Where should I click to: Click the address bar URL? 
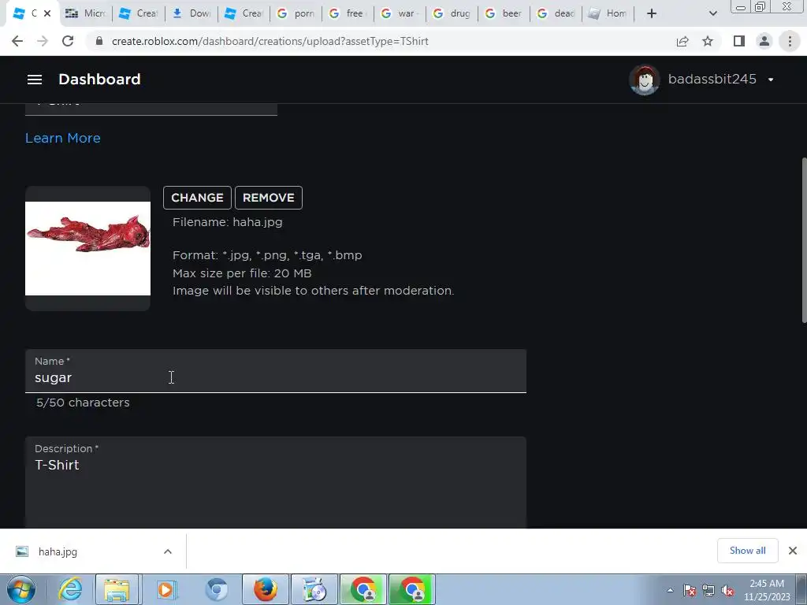tap(270, 41)
